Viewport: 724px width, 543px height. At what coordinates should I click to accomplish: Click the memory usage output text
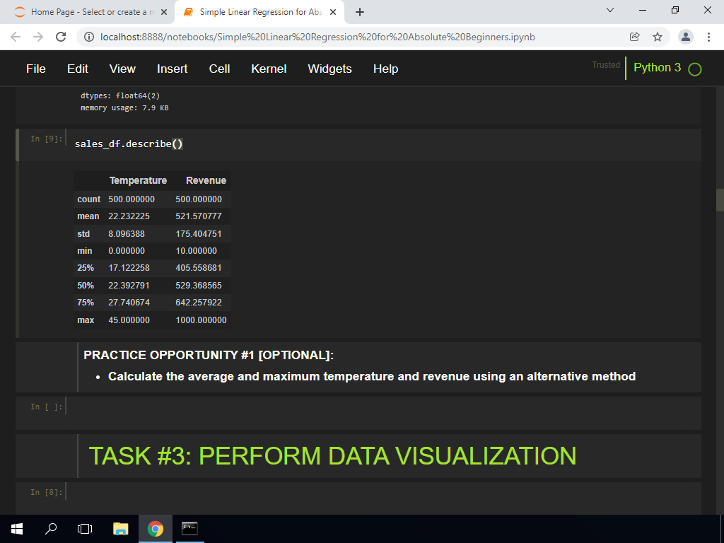124,108
